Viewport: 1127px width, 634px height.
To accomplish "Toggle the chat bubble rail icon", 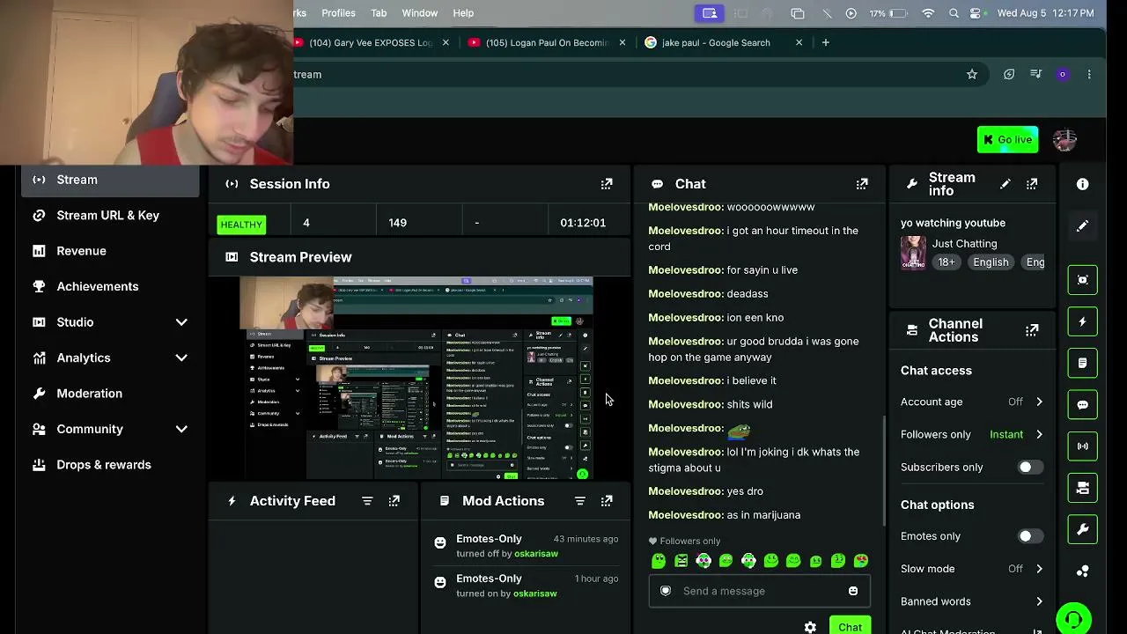I will pyautogui.click(x=1082, y=405).
